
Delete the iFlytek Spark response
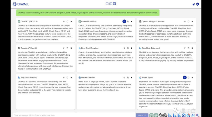[x=192, y=77]
